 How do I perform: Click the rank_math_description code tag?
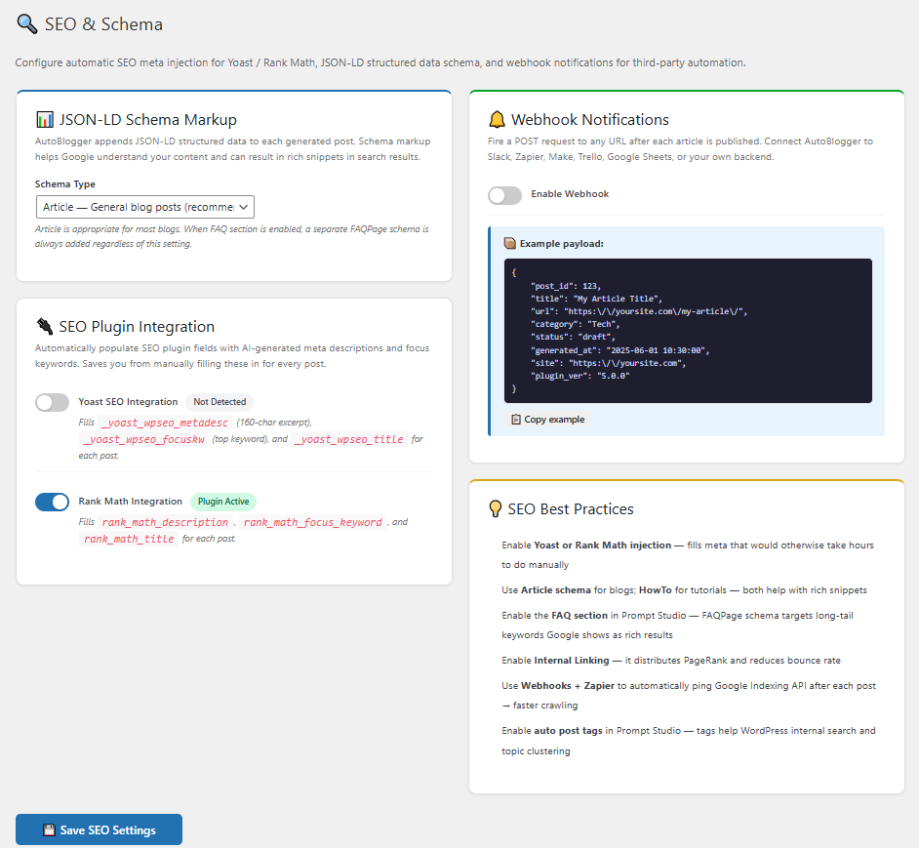coord(165,522)
